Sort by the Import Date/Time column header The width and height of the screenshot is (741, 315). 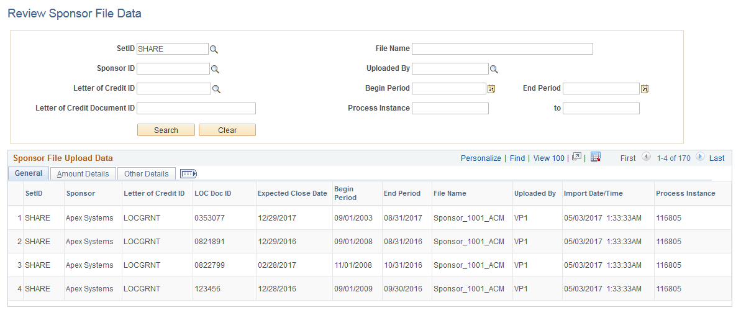[x=593, y=193]
